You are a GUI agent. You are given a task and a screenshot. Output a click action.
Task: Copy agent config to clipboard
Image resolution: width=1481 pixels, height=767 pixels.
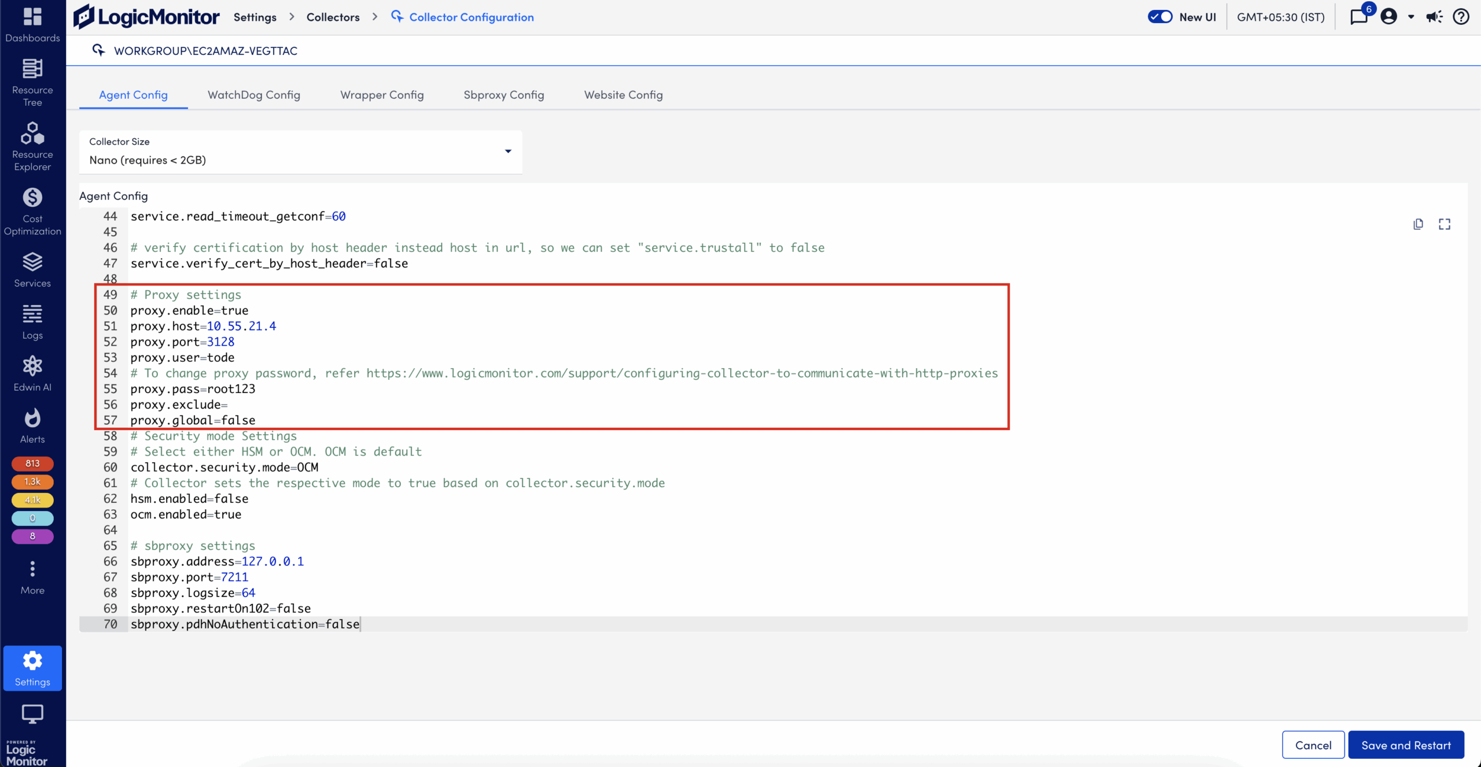pos(1418,224)
